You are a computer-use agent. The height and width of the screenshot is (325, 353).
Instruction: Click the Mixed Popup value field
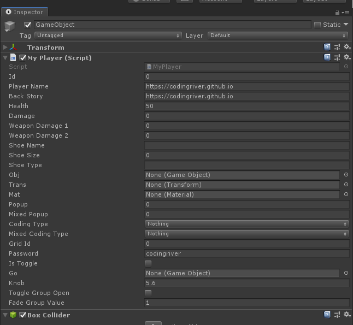click(x=247, y=214)
